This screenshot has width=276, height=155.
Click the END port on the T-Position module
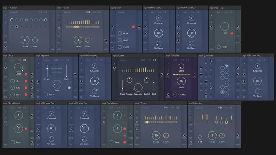pyautogui.click(x=5, y=47)
